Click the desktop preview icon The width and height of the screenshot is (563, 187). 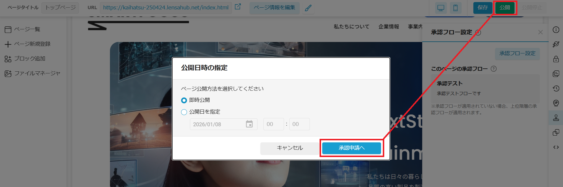[x=441, y=8]
